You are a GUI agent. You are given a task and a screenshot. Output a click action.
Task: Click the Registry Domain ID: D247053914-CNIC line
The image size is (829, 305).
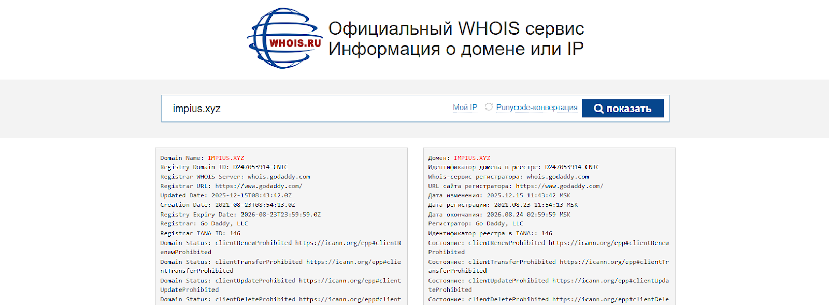pyautogui.click(x=224, y=167)
